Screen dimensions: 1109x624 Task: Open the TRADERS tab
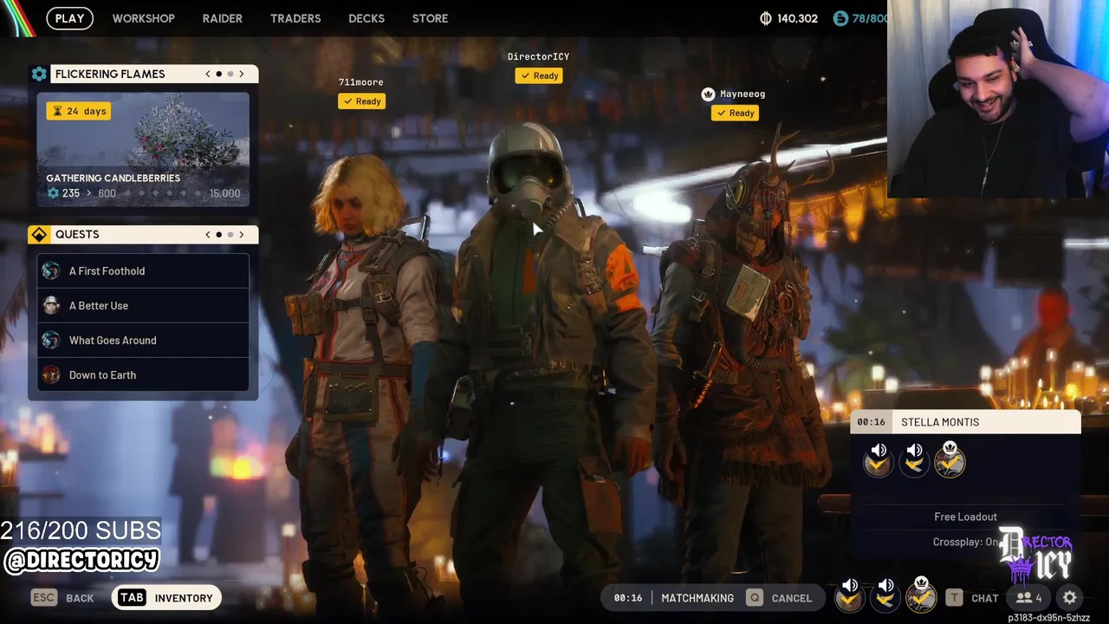295,18
